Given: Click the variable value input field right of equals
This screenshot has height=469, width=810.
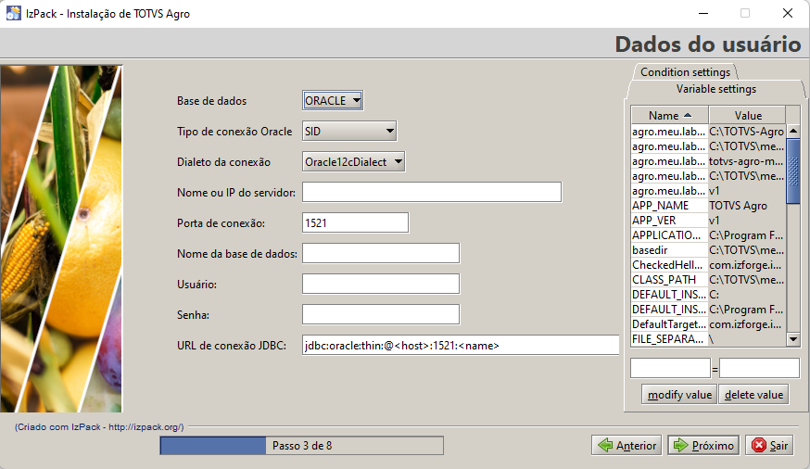Looking at the screenshot, I should click(x=759, y=368).
